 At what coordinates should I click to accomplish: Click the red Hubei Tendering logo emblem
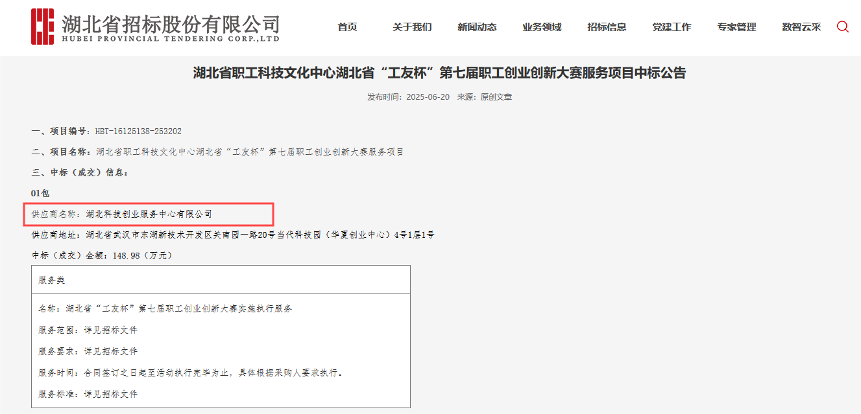(43, 27)
